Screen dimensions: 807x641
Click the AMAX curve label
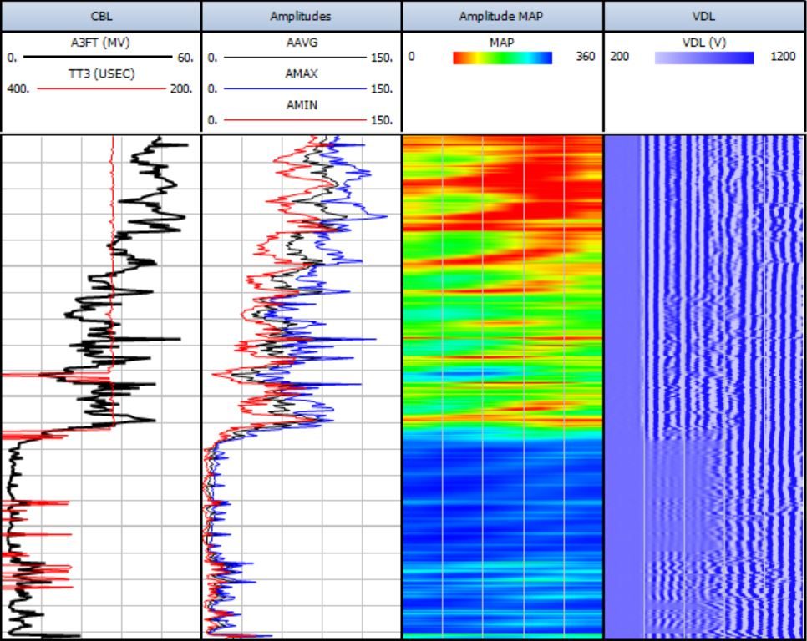(302, 74)
